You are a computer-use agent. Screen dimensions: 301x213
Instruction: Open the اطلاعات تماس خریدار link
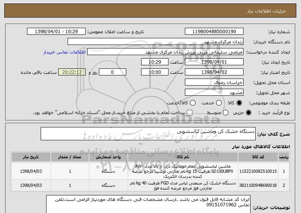(x=64, y=52)
